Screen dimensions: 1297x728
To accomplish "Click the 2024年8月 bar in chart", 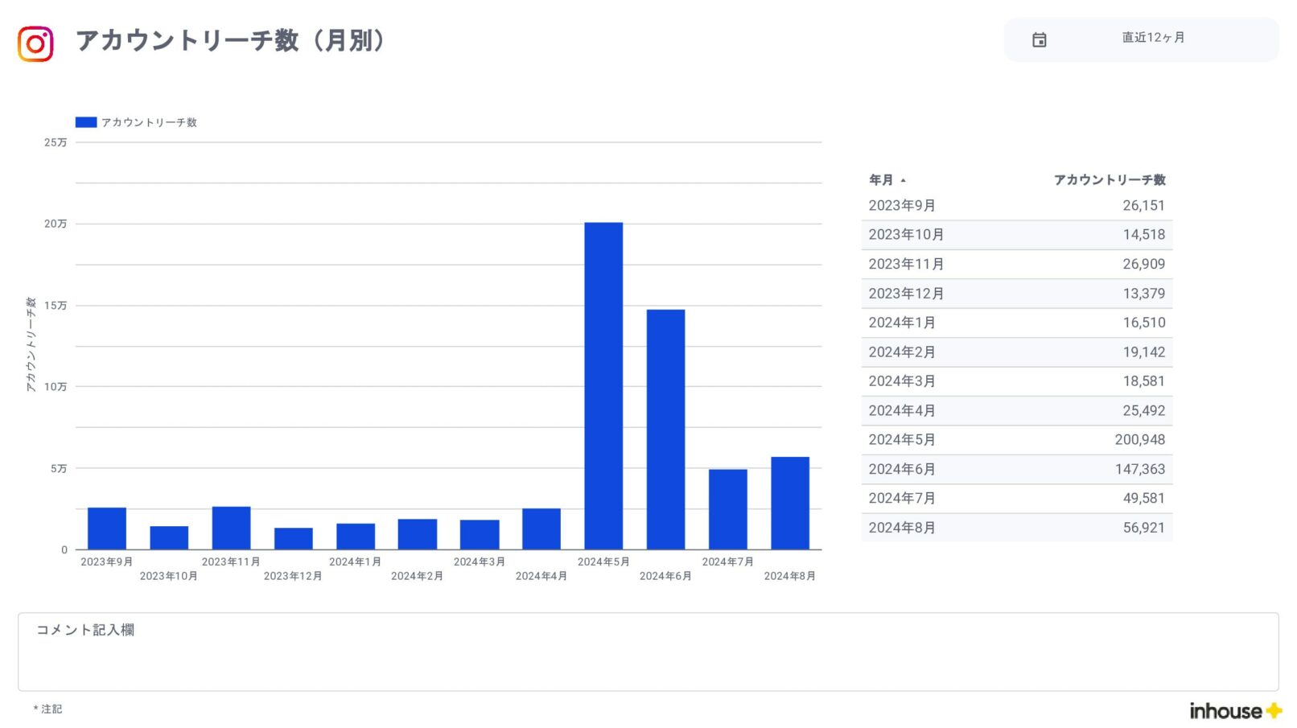I will 789,503.
